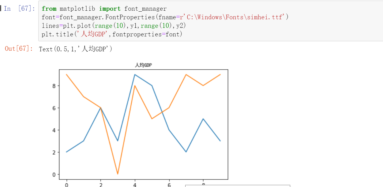Click the x-axis tick label 4
The height and width of the screenshot is (187, 383).
[x=135, y=185]
